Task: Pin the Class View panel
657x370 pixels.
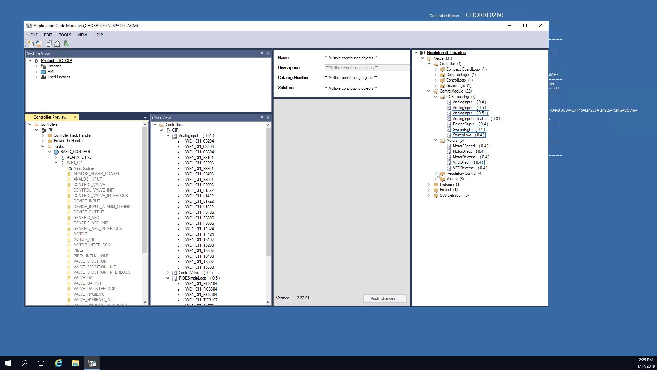Action: pyautogui.click(x=262, y=118)
